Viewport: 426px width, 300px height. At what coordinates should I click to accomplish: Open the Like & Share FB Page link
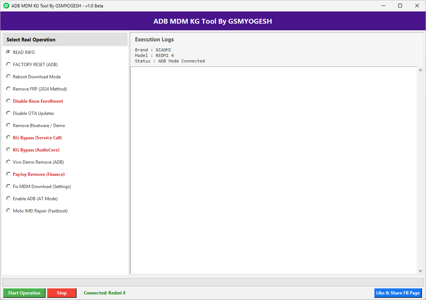(x=398, y=293)
